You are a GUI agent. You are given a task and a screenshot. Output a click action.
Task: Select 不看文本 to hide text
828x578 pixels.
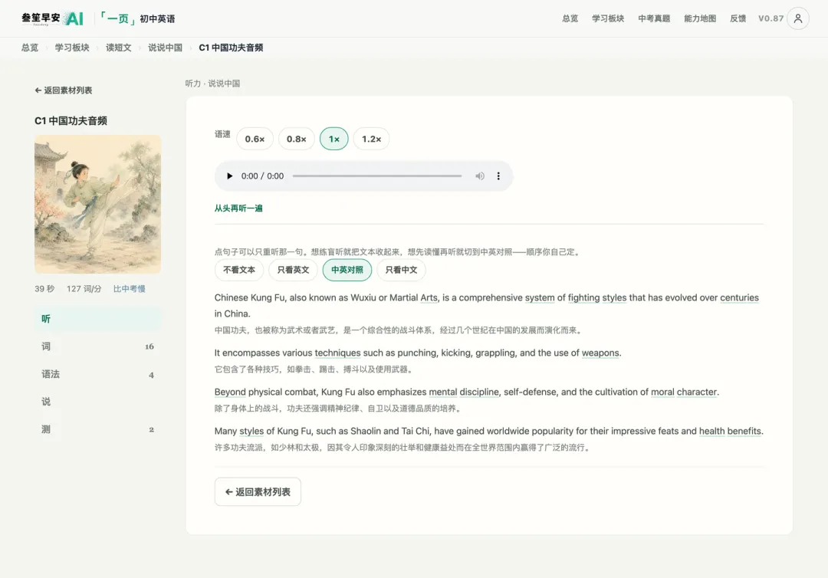[x=239, y=270]
